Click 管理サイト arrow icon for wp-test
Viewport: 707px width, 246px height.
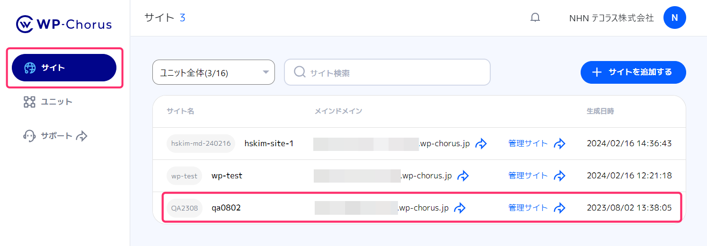pos(560,176)
